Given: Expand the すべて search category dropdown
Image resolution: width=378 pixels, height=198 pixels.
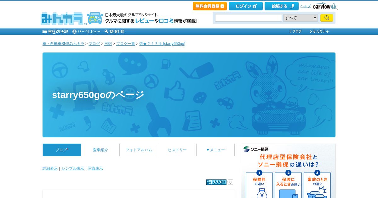Looking at the screenshot, I should pos(301,18).
